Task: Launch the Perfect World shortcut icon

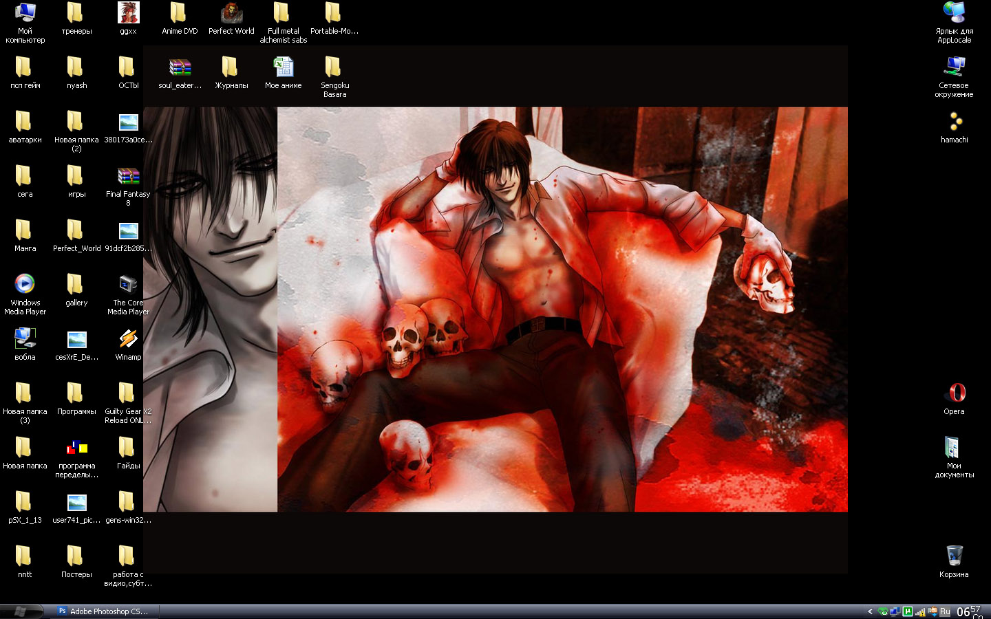Action: pyautogui.click(x=231, y=18)
